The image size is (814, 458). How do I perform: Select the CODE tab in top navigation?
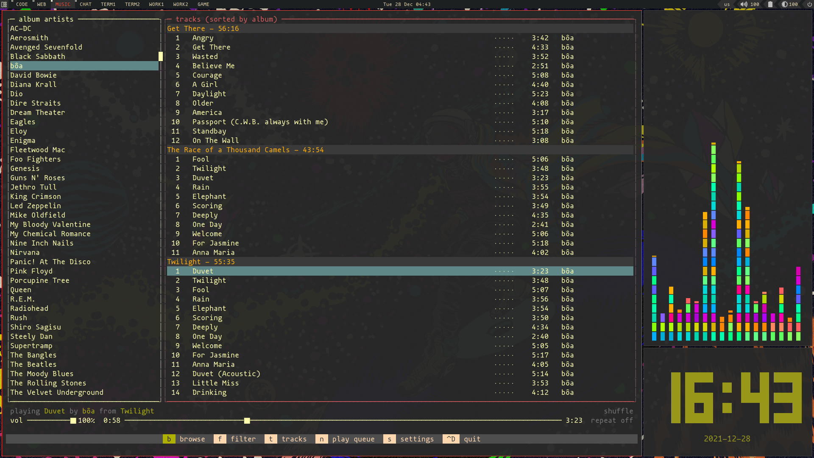click(x=21, y=4)
